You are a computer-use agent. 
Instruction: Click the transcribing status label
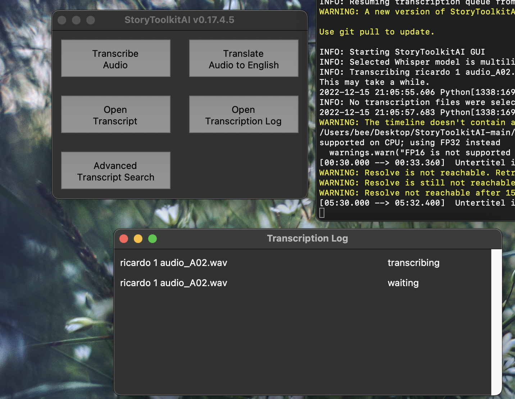pyautogui.click(x=414, y=263)
